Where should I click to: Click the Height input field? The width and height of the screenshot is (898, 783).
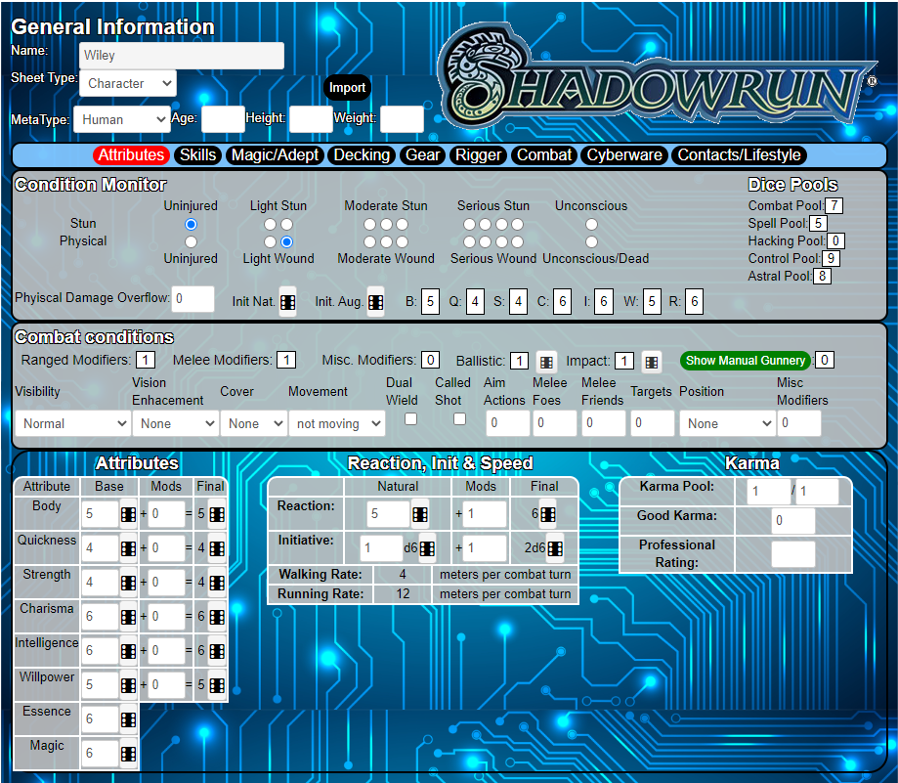click(311, 119)
